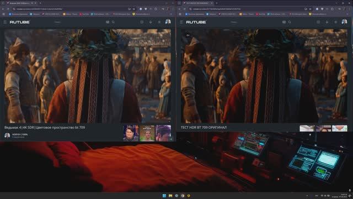Screen dimensions: 353x199
Task: Open a new tab in the left browser
Action: coord(40,3)
